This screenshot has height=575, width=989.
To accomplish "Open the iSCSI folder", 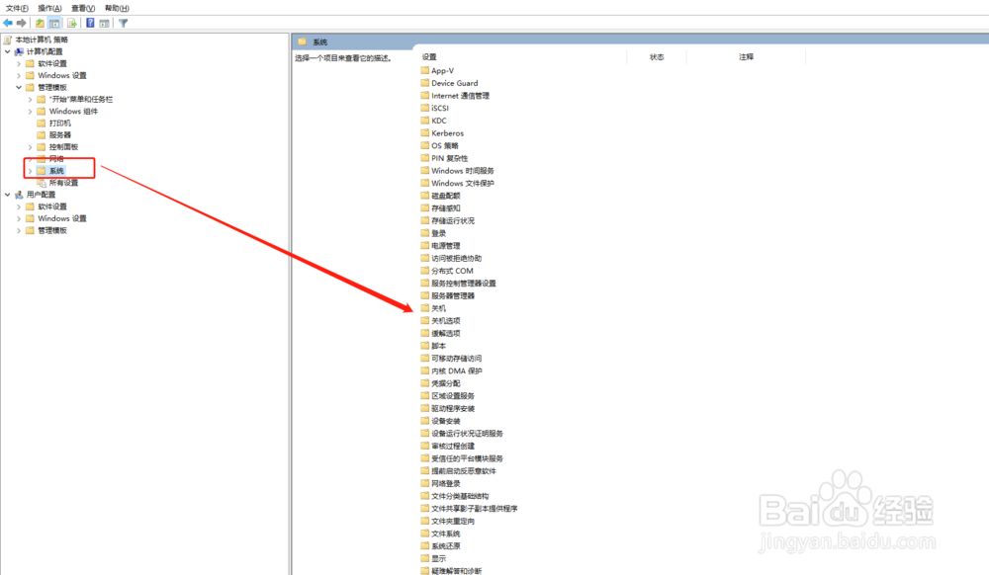I will 440,109.
